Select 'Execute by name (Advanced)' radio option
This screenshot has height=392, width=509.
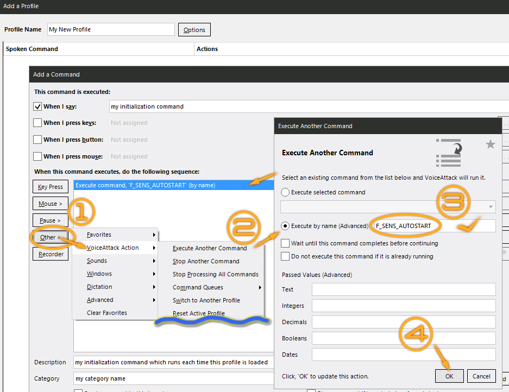285,226
